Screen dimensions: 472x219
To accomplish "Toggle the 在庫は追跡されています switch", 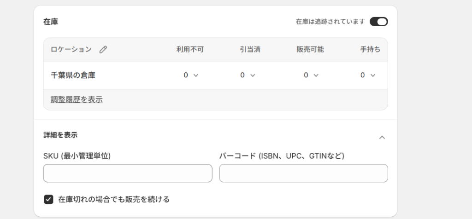I will tap(378, 22).
